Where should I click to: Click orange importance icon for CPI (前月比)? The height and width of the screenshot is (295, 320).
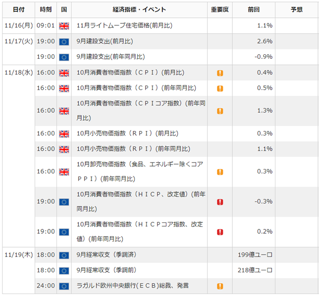(220, 73)
